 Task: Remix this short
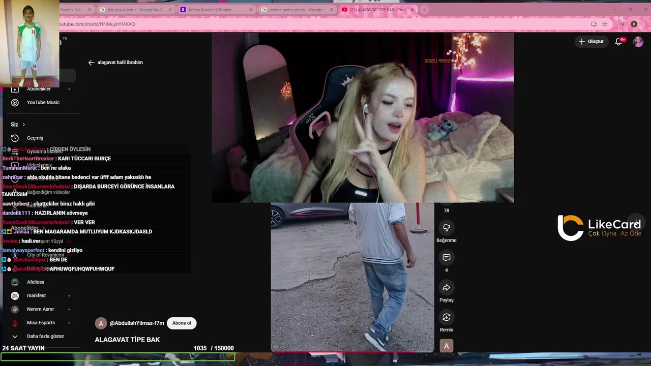click(x=447, y=317)
